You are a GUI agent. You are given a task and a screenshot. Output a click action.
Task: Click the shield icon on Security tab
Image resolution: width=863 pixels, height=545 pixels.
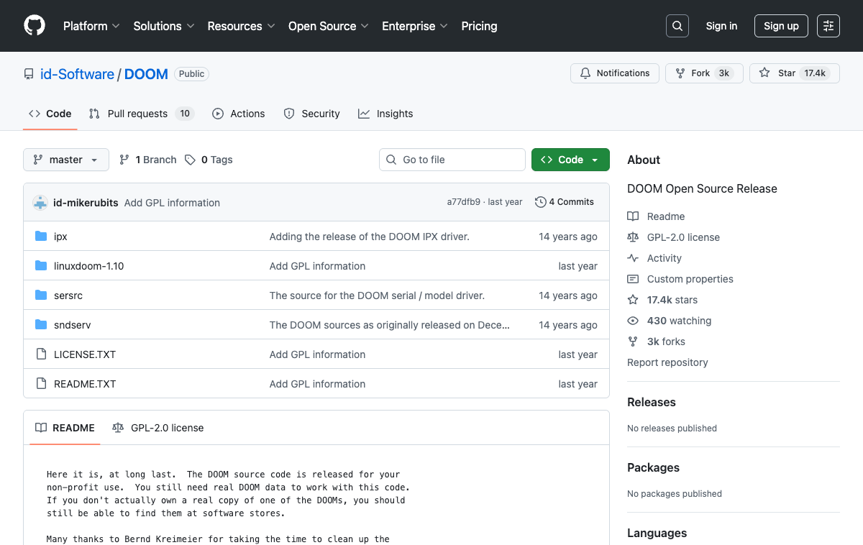tap(289, 114)
